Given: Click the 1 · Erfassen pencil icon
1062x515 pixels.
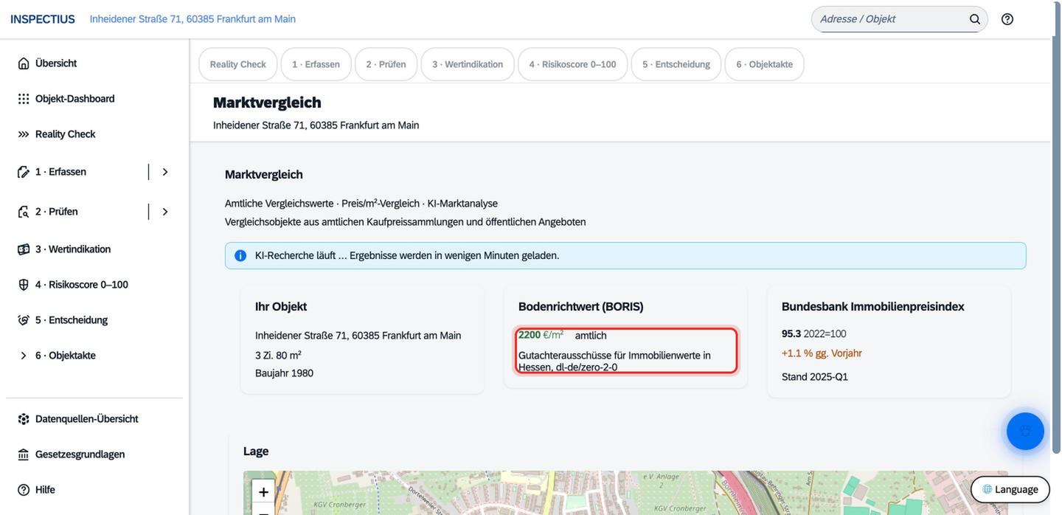Looking at the screenshot, I should 24,172.
